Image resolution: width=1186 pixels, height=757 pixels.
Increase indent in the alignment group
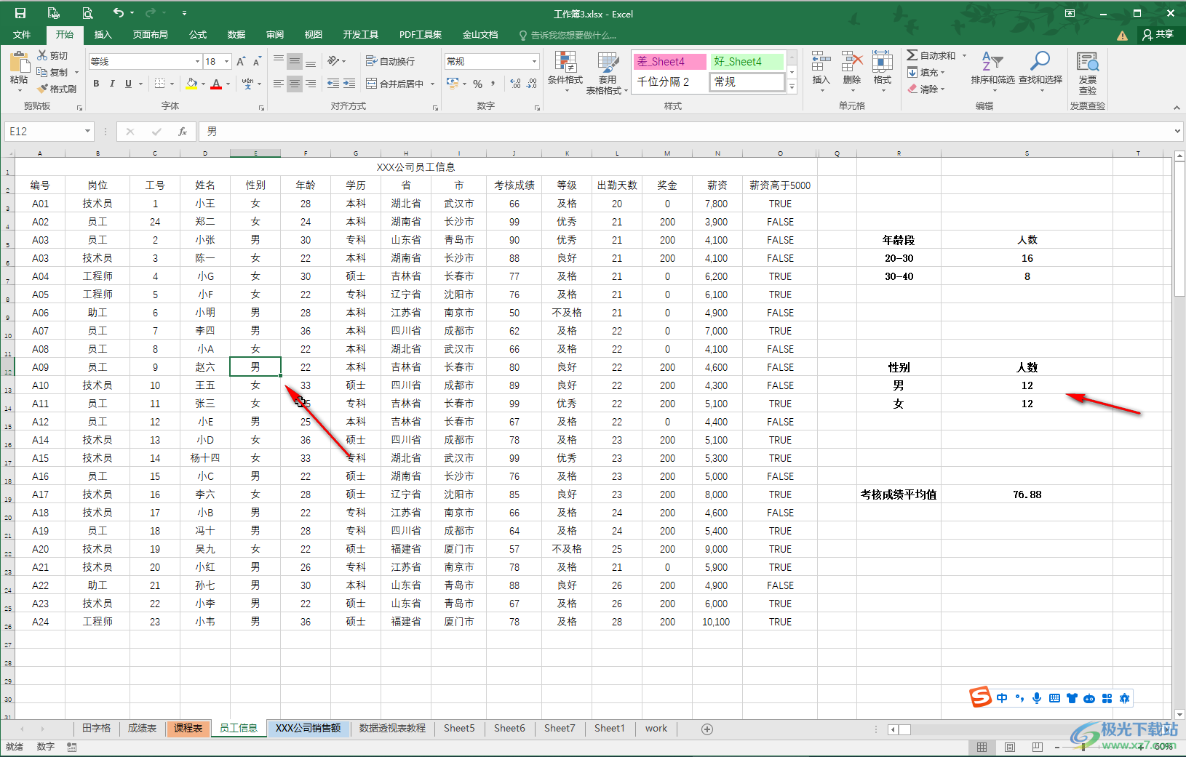point(349,84)
